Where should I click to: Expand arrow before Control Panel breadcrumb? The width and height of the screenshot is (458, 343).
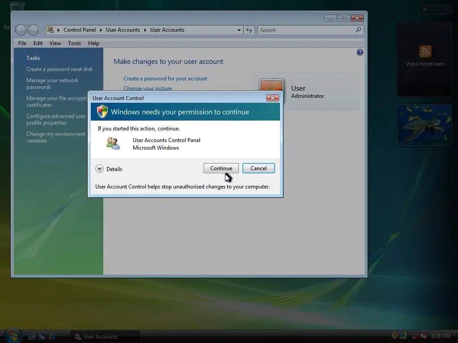(59, 30)
